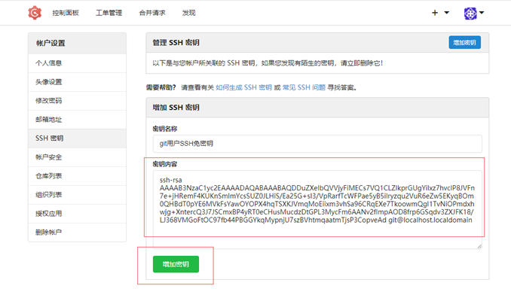Open 工单管理 in the top navigation
The width and height of the screenshot is (511, 307).
pos(109,13)
